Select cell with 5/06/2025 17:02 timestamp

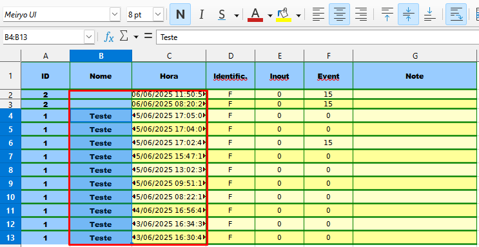click(x=169, y=143)
